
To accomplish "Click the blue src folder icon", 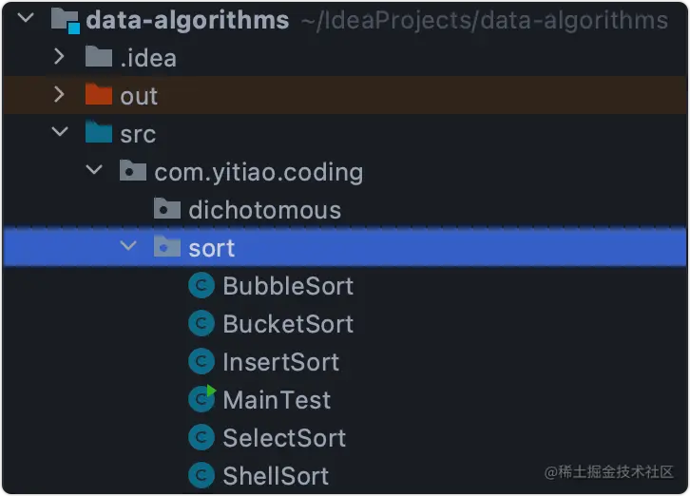I will point(98,133).
